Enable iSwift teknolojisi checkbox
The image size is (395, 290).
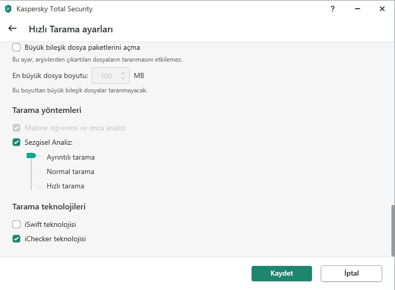point(16,224)
